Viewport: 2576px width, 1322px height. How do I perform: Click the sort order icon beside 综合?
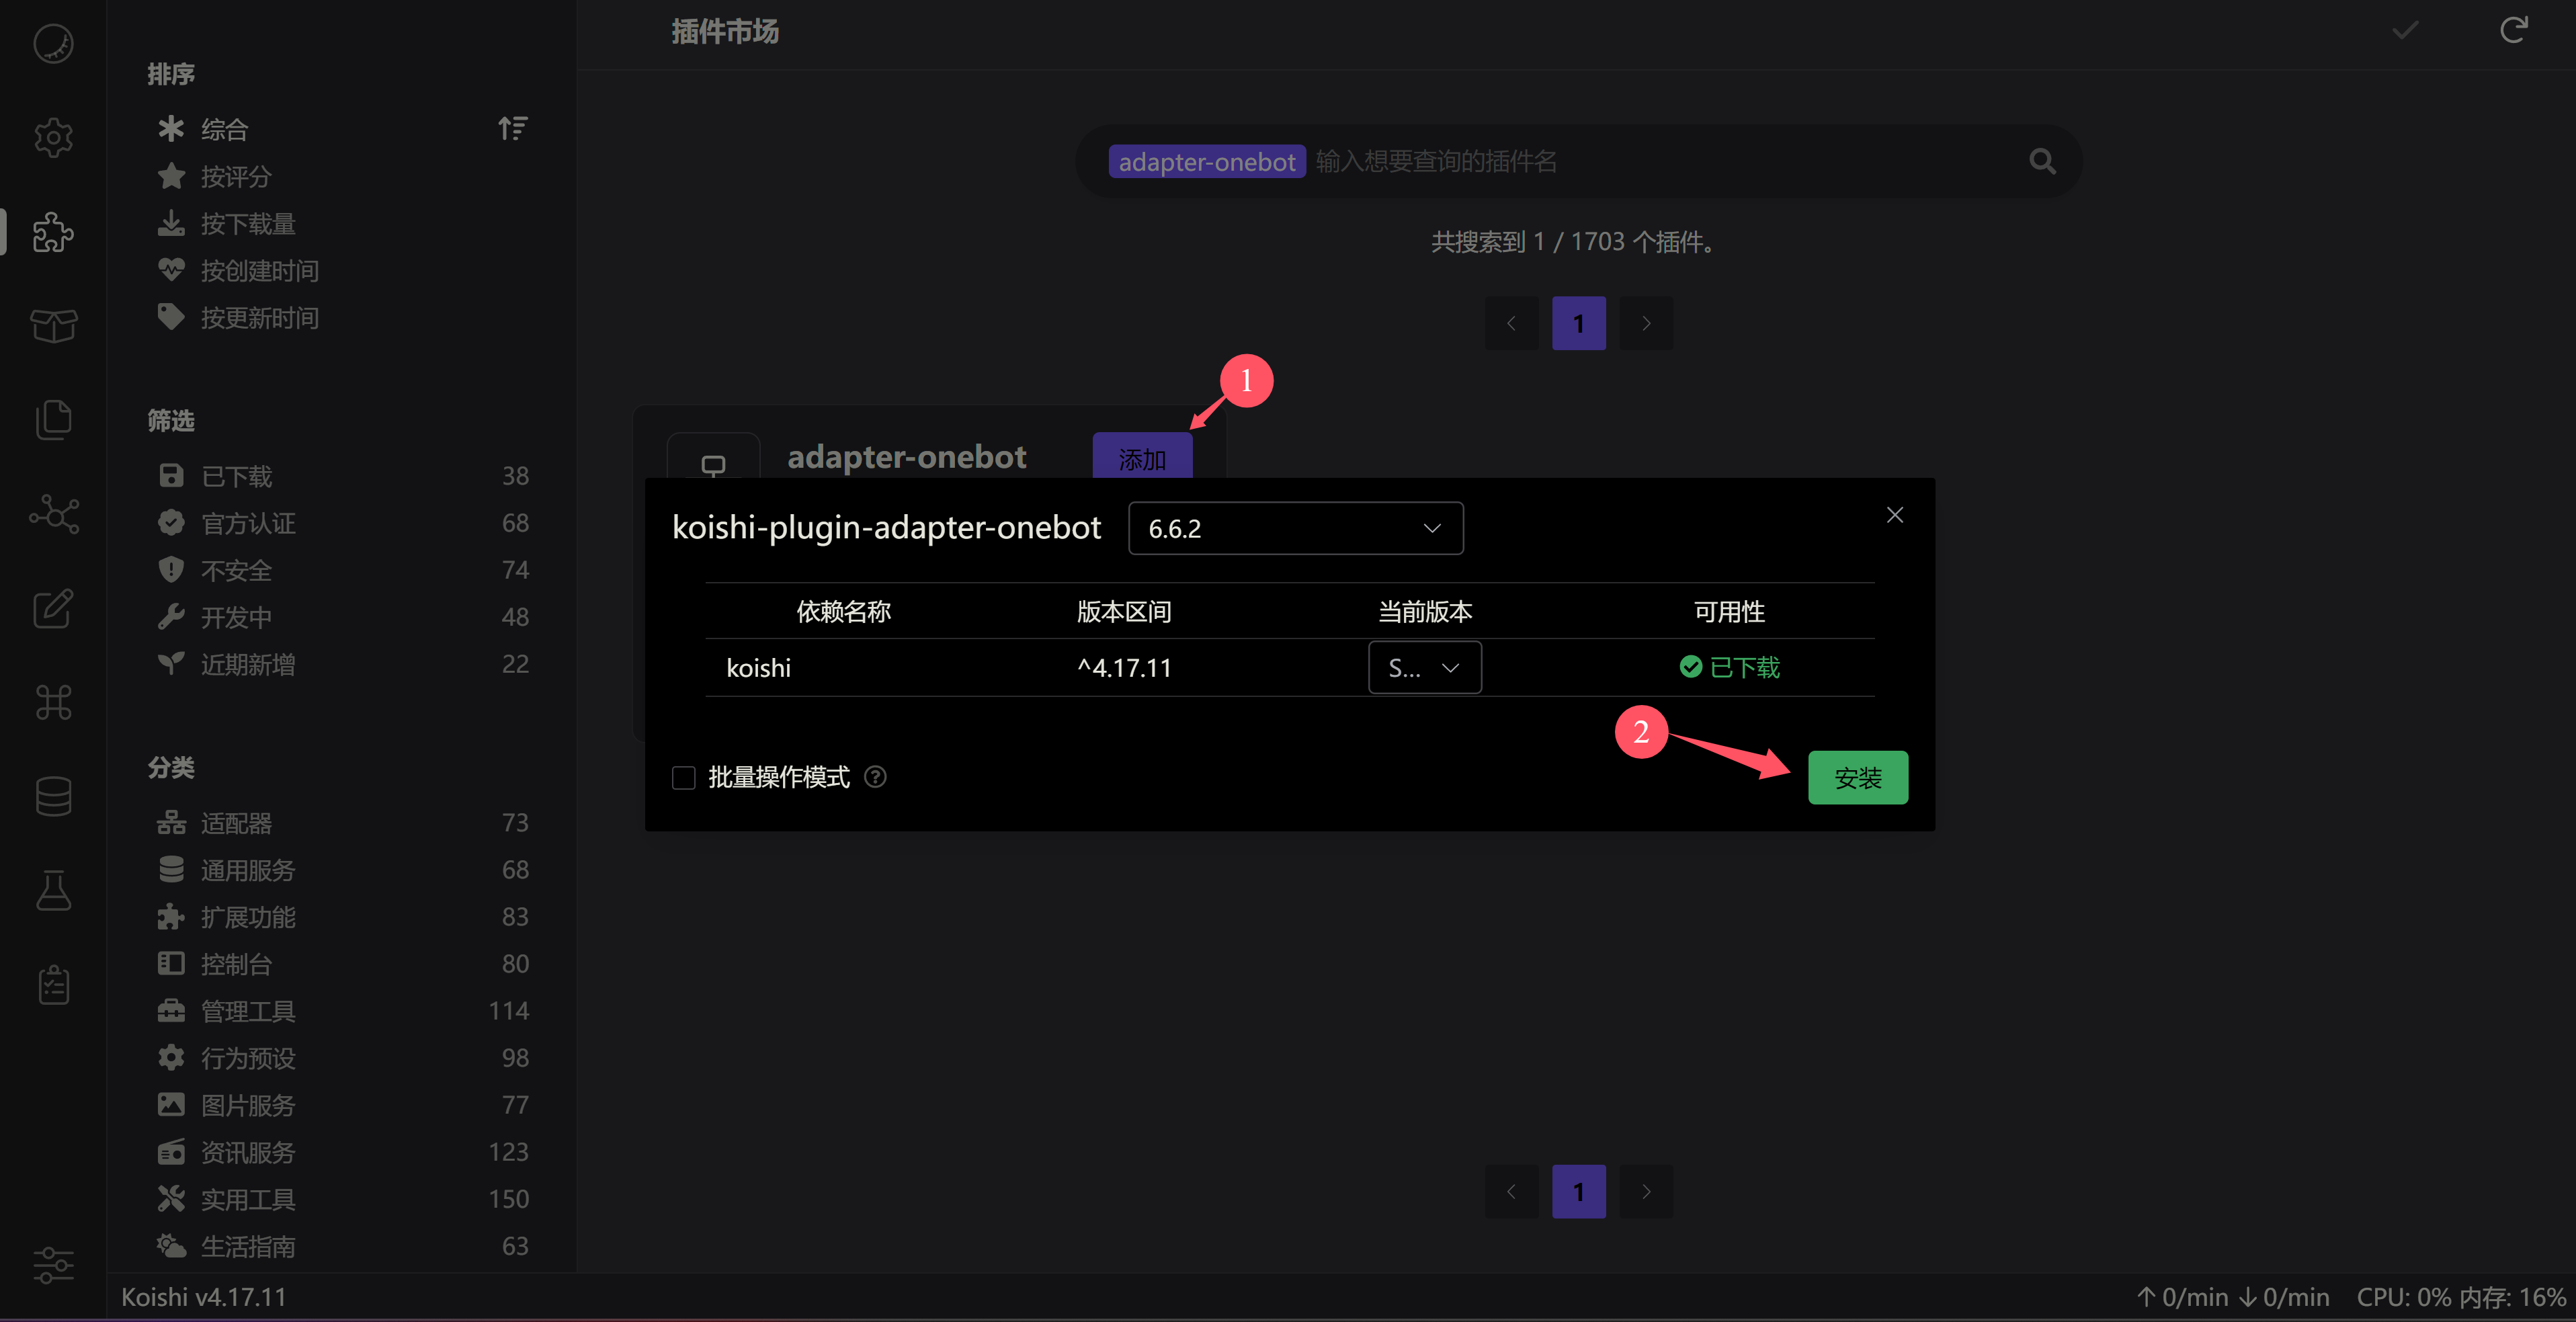pos(513,128)
